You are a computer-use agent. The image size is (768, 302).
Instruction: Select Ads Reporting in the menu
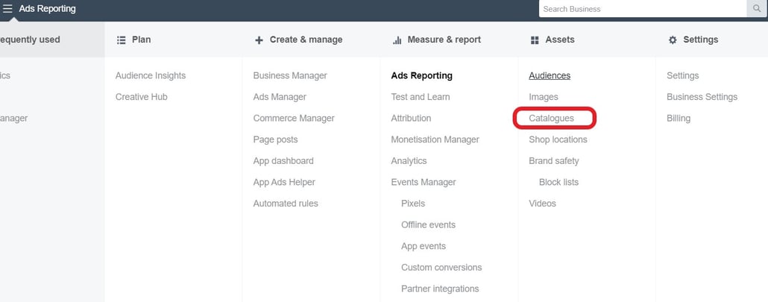pyautogui.click(x=422, y=75)
